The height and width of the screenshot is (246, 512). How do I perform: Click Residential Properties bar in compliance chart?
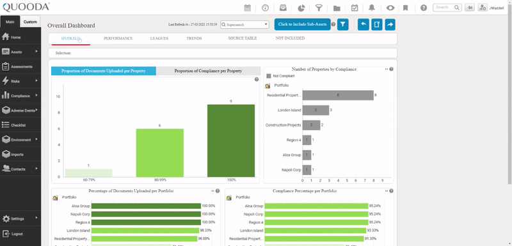338,95
